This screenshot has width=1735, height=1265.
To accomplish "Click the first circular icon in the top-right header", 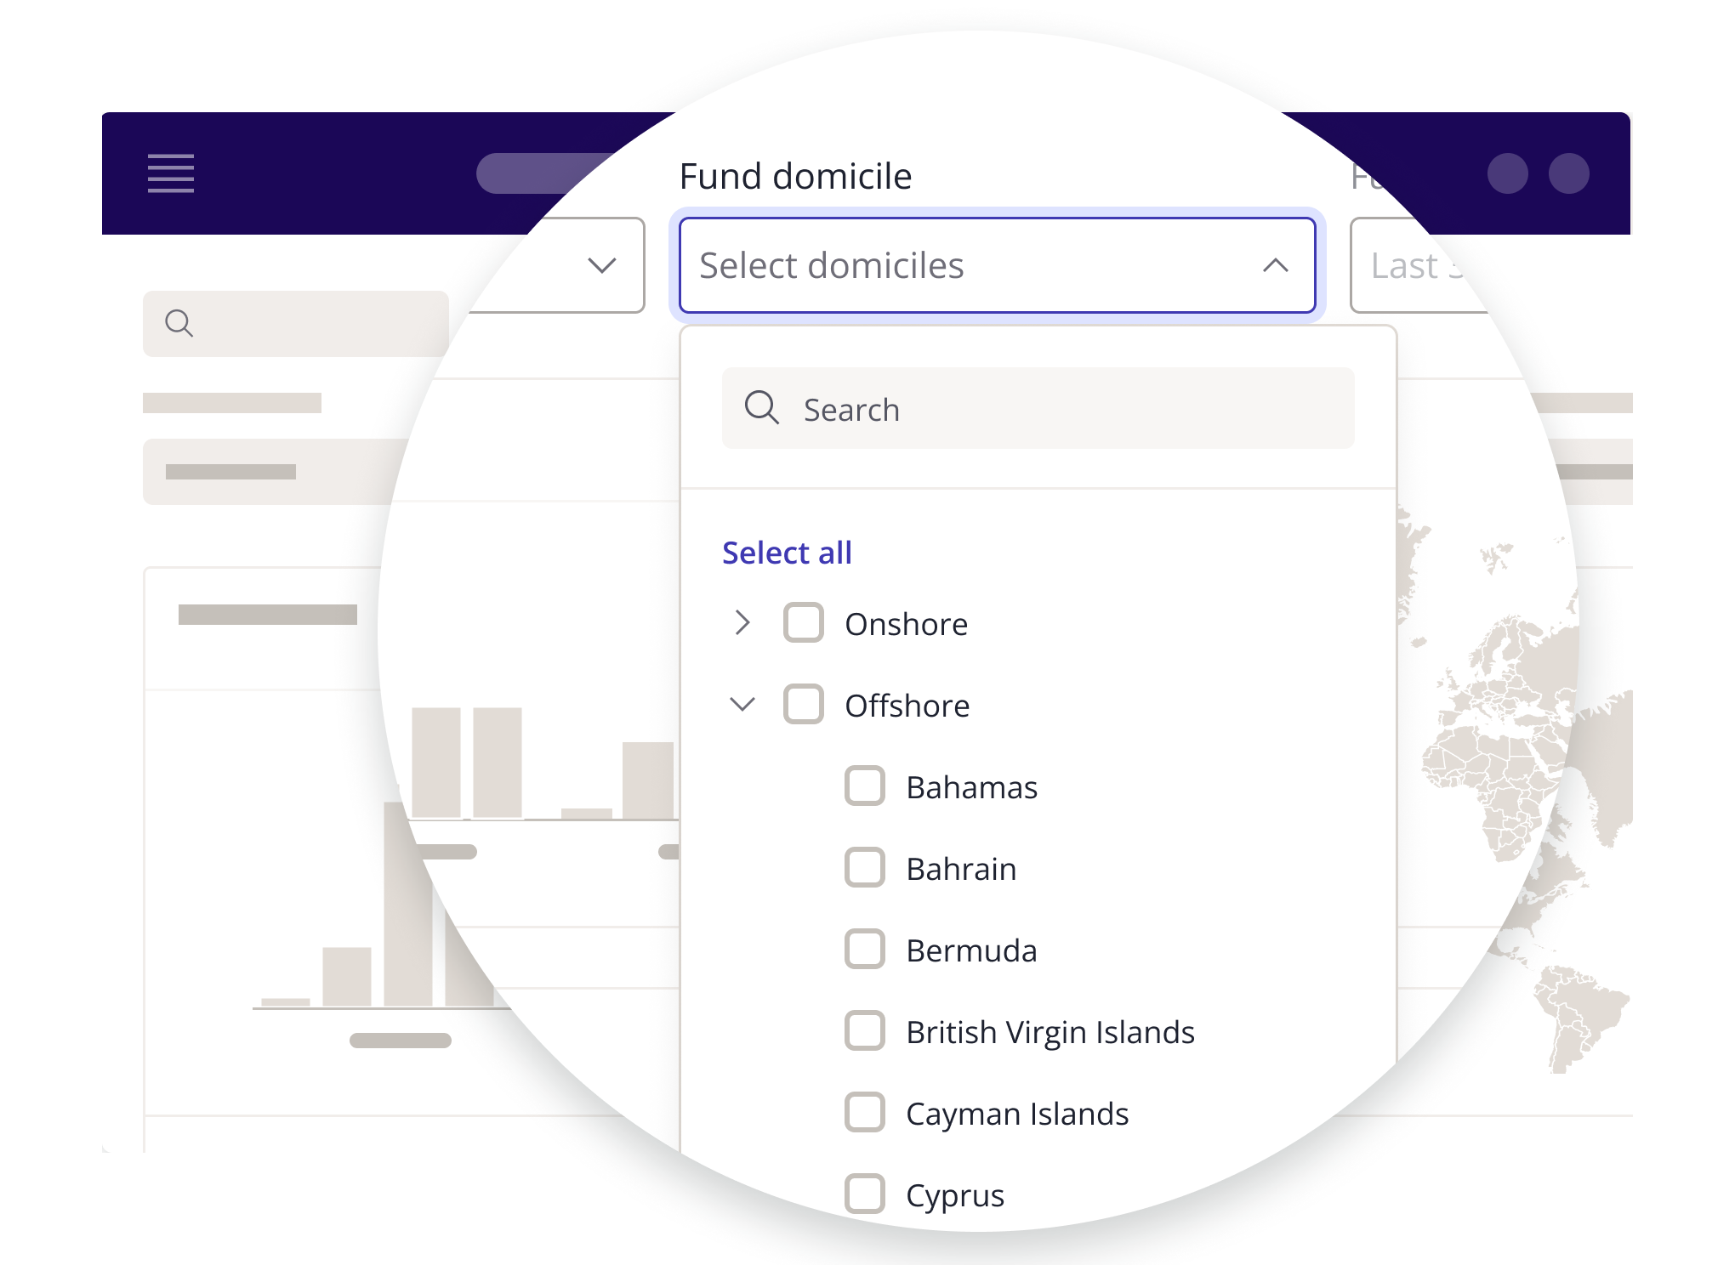I will coord(1506,173).
